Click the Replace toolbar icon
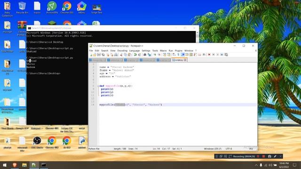Viewport: 301px width, 169px height. (x=150, y=54)
